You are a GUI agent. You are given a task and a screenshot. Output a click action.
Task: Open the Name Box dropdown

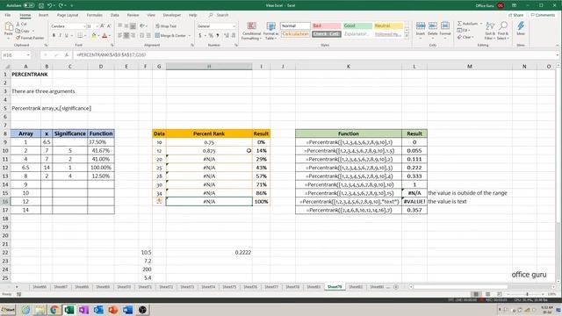pos(28,54)
